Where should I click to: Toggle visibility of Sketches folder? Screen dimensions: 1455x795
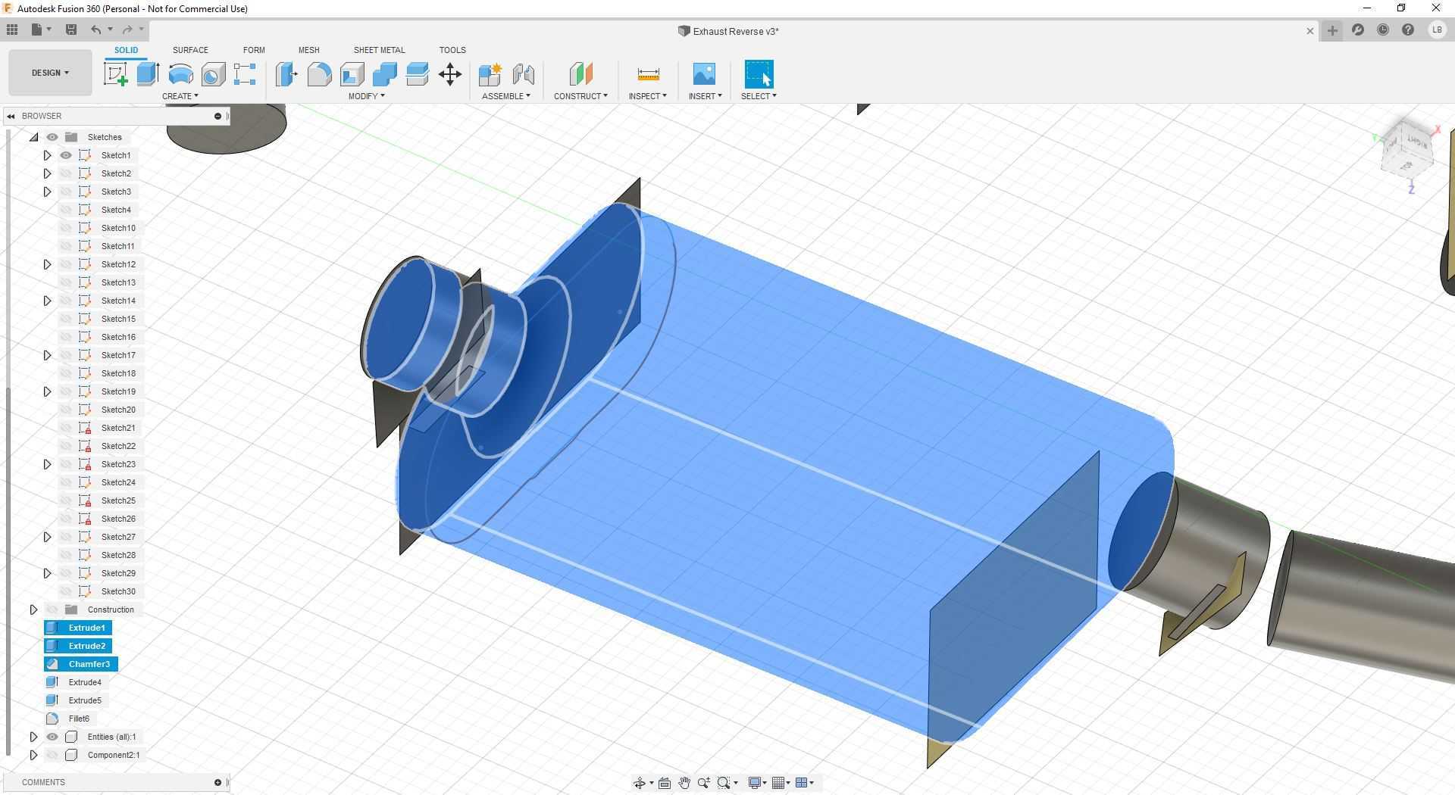click(52, 137)
